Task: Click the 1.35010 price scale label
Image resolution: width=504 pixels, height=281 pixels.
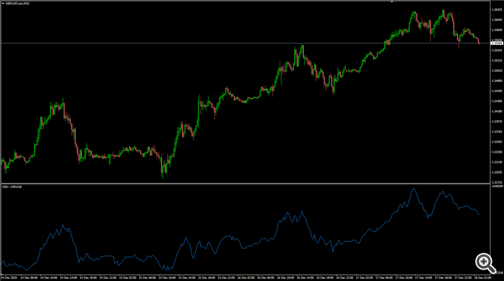Action: tap(497, 71)
